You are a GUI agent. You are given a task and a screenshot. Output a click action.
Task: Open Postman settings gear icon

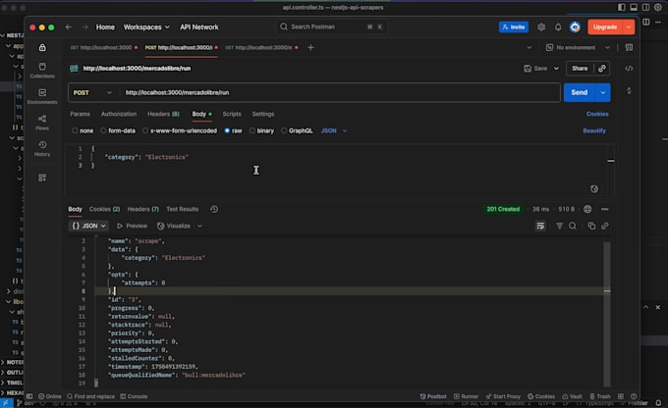[x=541, y=26]
